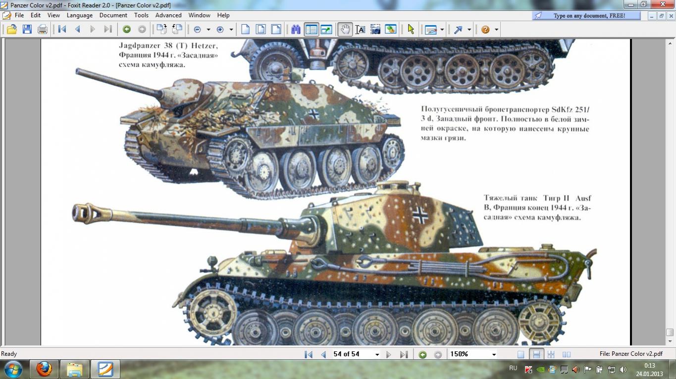The width and height of the screenshot is (676, 379).
Task: Go to first page in bottom status bar
Action: 309,354
